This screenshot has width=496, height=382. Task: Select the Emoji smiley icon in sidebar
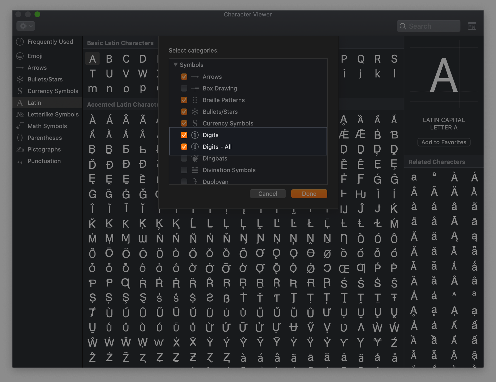pos(20,56)
